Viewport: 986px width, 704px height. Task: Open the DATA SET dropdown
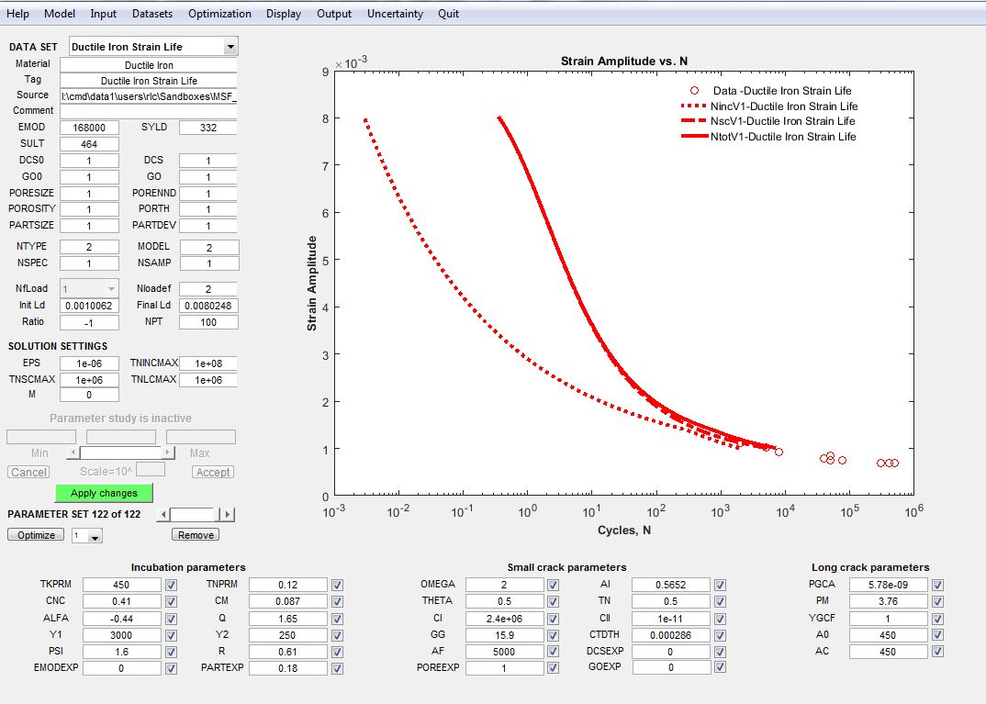(x=230, y=47)
